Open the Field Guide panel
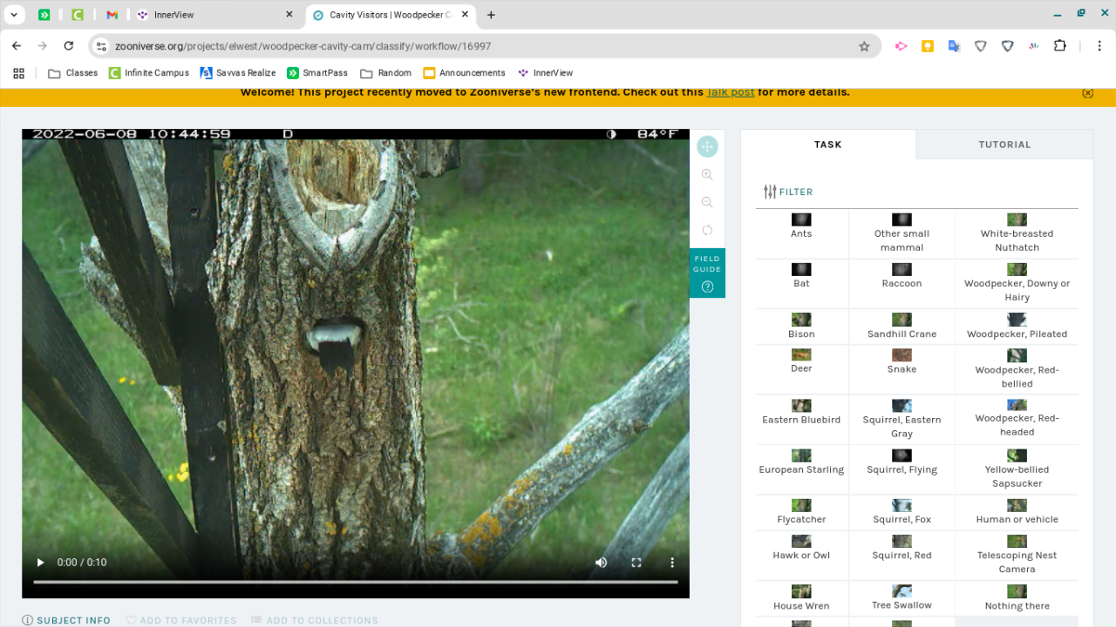The height and width of the screenshot is (627, 1116). 707,273
